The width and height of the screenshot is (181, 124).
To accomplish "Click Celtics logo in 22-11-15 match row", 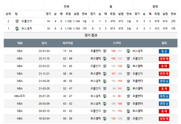I will point(105,59).
